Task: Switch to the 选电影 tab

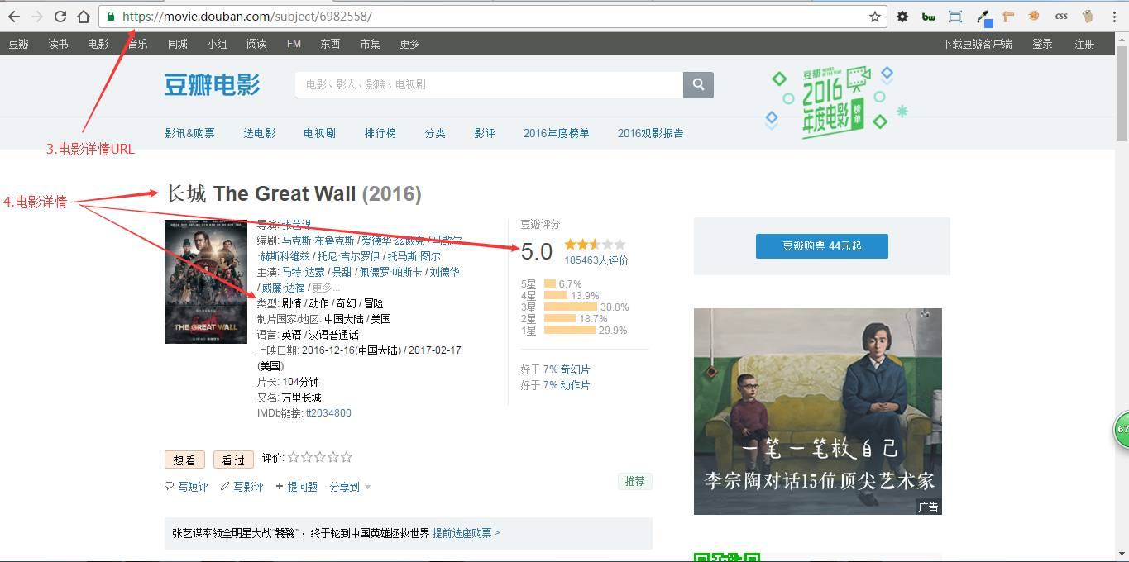Action: coord(260,133)
